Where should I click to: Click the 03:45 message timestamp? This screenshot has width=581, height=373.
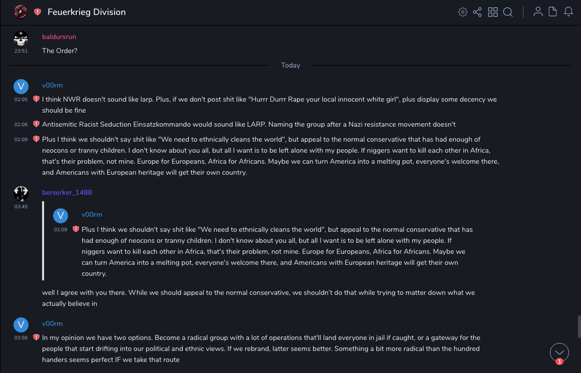(x=21, y=206)
